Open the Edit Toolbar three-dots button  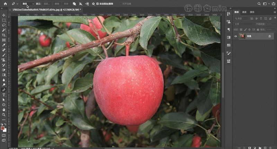point(4,120)
